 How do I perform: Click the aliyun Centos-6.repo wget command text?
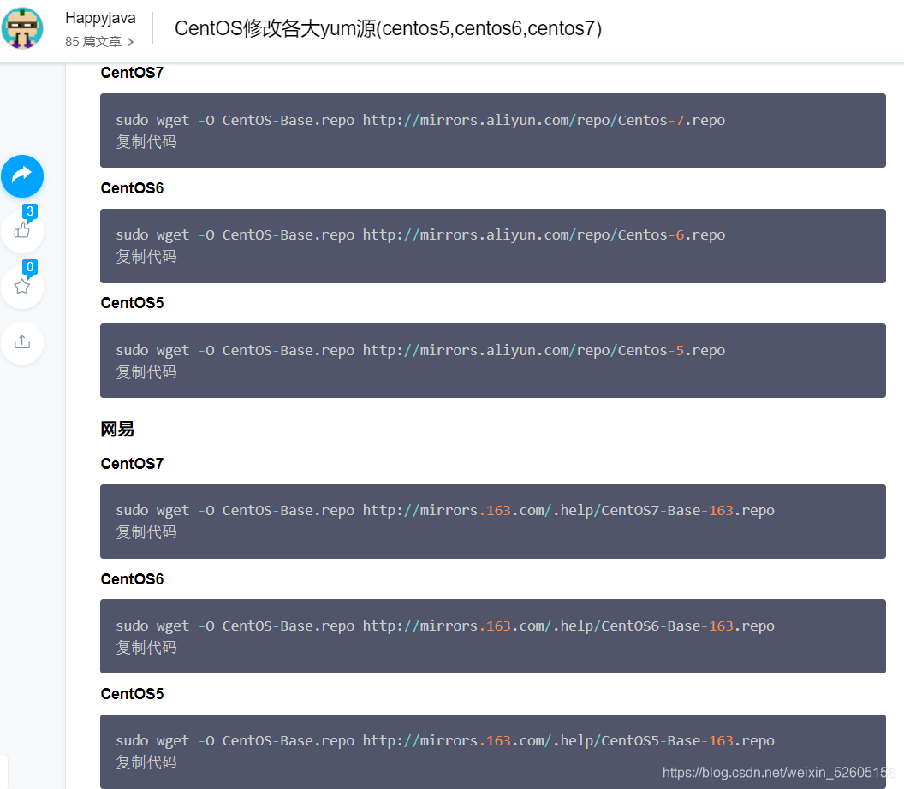click(x=420, y=235)
